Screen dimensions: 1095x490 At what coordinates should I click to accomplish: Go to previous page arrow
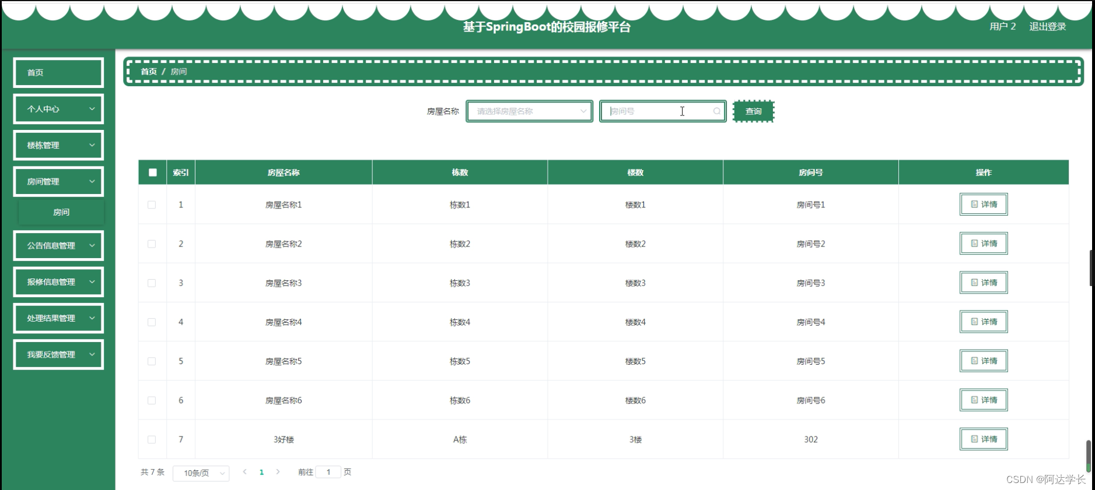(x=245, y=472)
